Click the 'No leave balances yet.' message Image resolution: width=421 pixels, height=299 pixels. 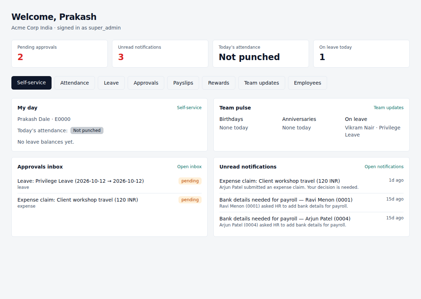pyautogui.click(x=46, y=142)
